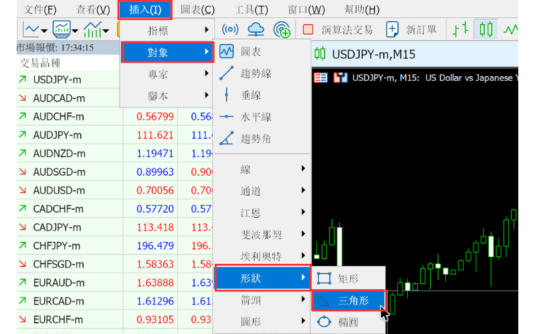Open the 文件(F) menu
Screen dimensions: 535x334
click(39, 9)
